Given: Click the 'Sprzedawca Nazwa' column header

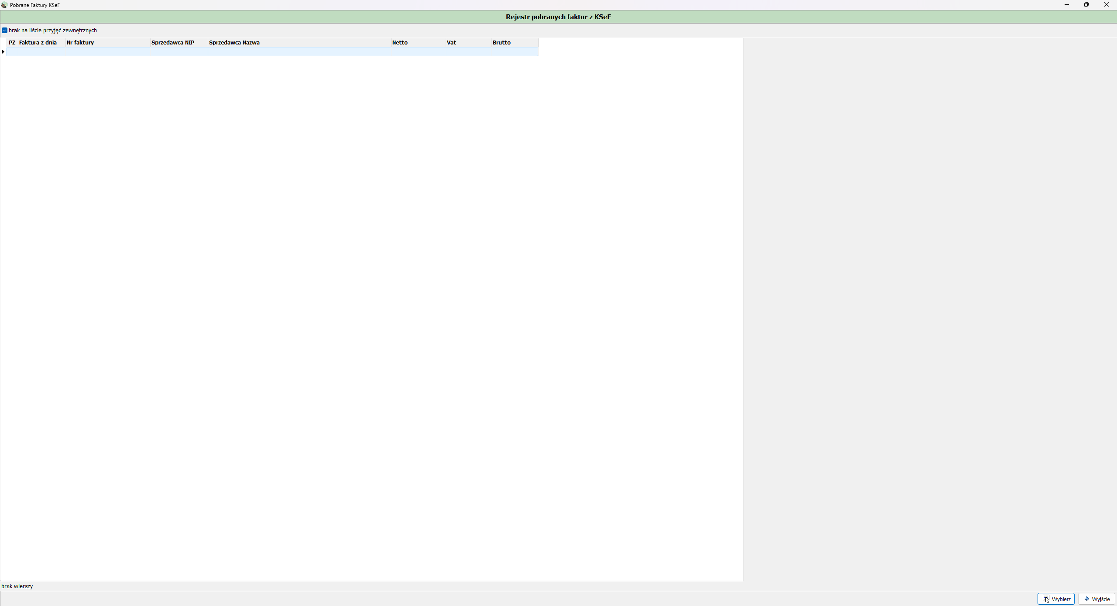Looking at the screenshot, I should [x=299, y=43].
